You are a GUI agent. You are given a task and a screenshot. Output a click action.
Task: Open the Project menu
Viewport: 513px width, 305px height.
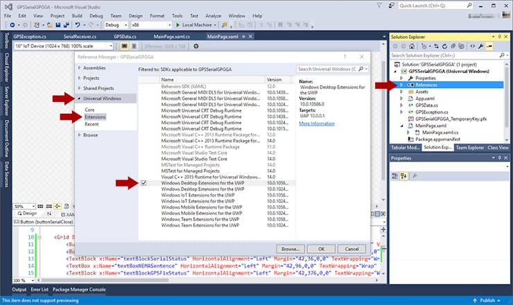58,16
